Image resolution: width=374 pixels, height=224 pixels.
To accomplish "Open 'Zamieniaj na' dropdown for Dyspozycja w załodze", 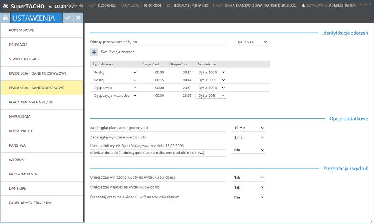I will (x=211, y=95).
